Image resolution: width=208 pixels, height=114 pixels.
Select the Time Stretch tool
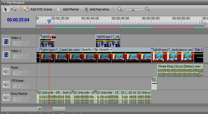coord(14,9)
